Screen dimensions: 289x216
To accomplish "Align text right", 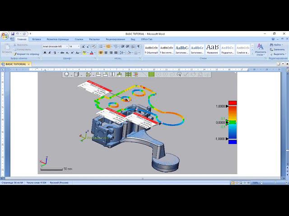I will 111,53.
